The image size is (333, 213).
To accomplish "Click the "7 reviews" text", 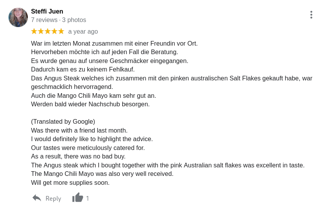I will (44, 20).
